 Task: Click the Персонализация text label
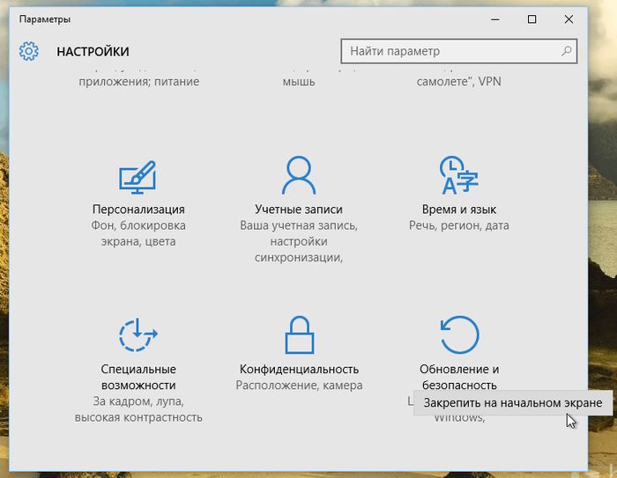[138, 210]
